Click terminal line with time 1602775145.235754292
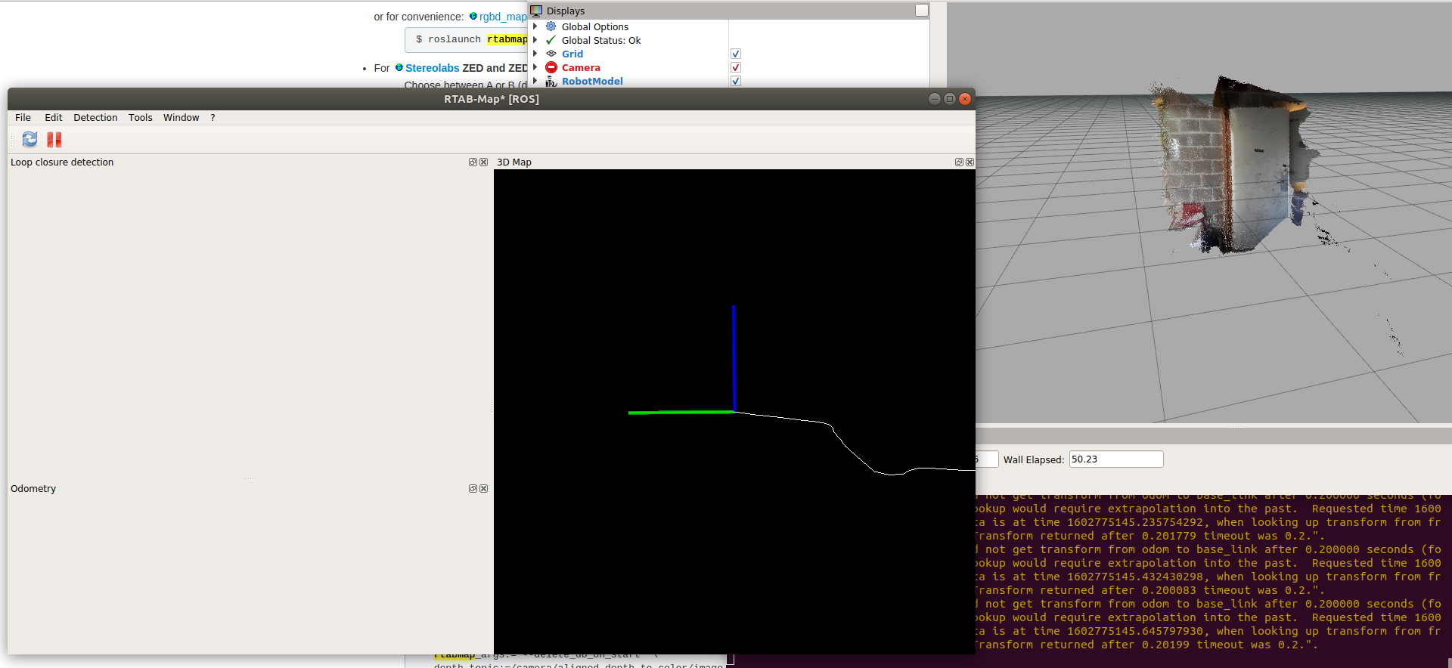Image resolution: width=1452 pixels, height=668 pixels. pos(1208,522)
